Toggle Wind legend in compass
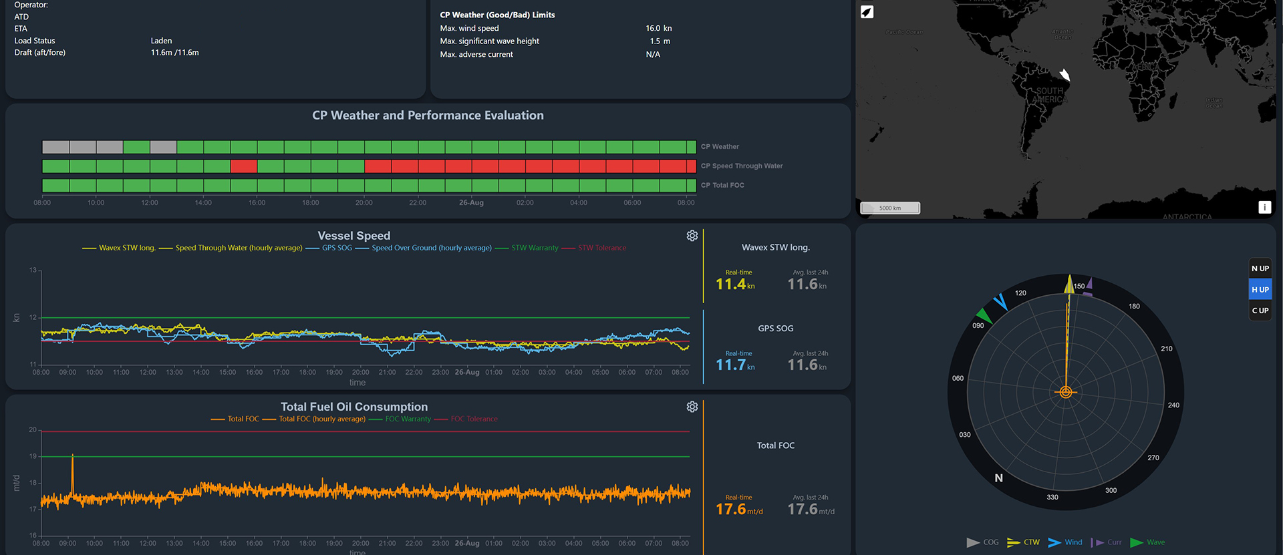 (1065, 542)
